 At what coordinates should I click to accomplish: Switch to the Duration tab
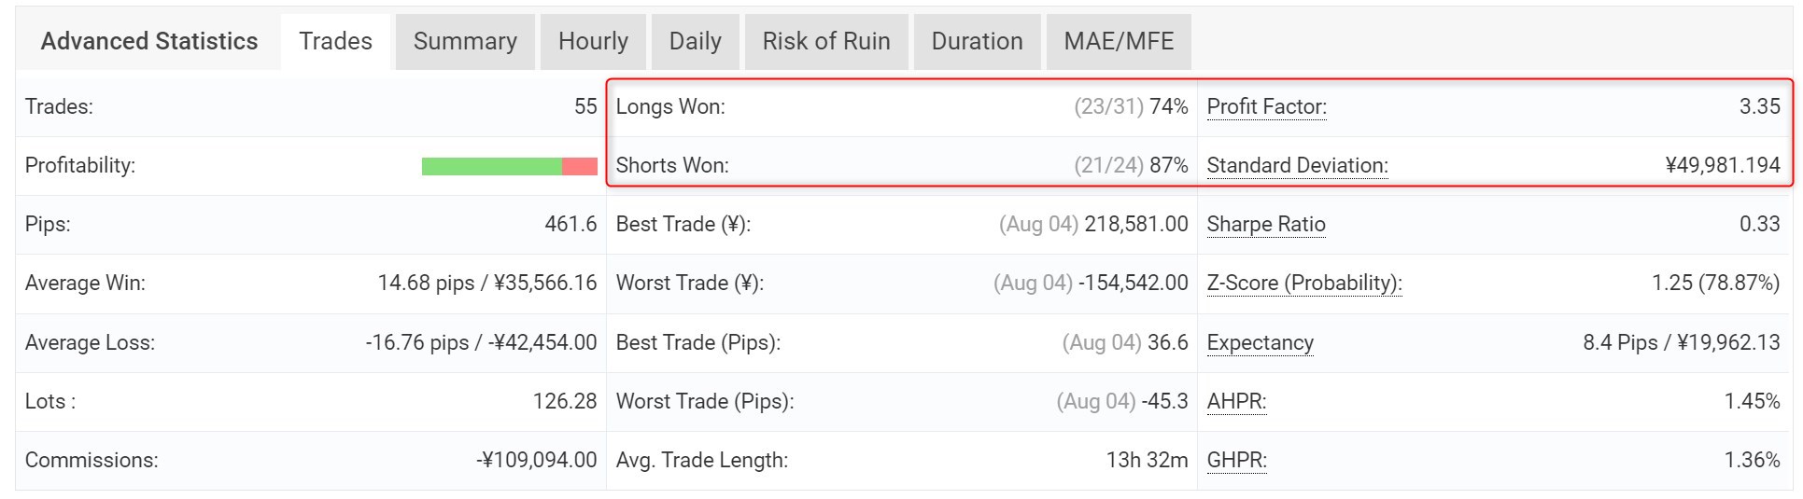coord(978,42)
